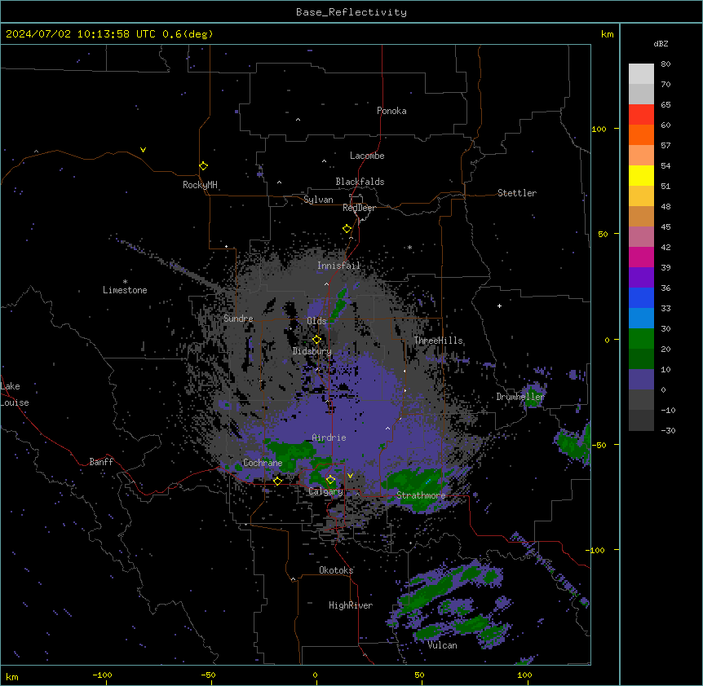
Task: Click the white plus marker north of Drumheller
Action: pos(499,306)
